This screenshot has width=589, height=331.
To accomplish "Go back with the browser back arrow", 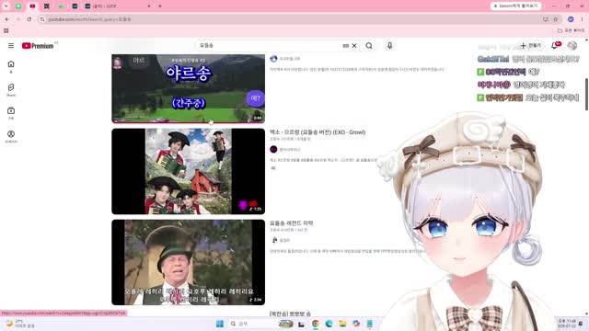I will coord(7,19).
